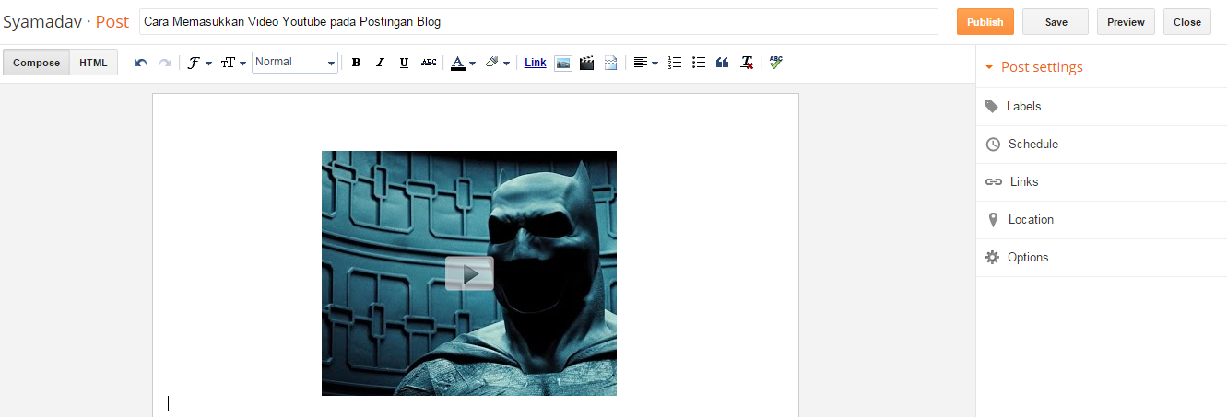1227x417 pixels.
Task: Switch to Compose editing mode
Action: (x=37, y=63)
